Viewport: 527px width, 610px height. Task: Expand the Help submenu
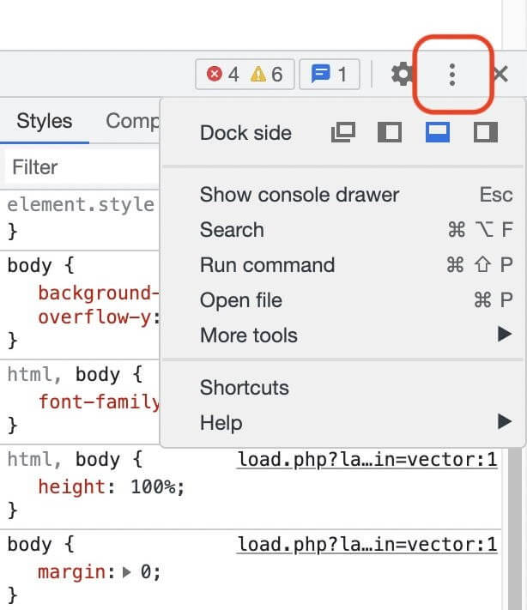click(x=342, y=422)
